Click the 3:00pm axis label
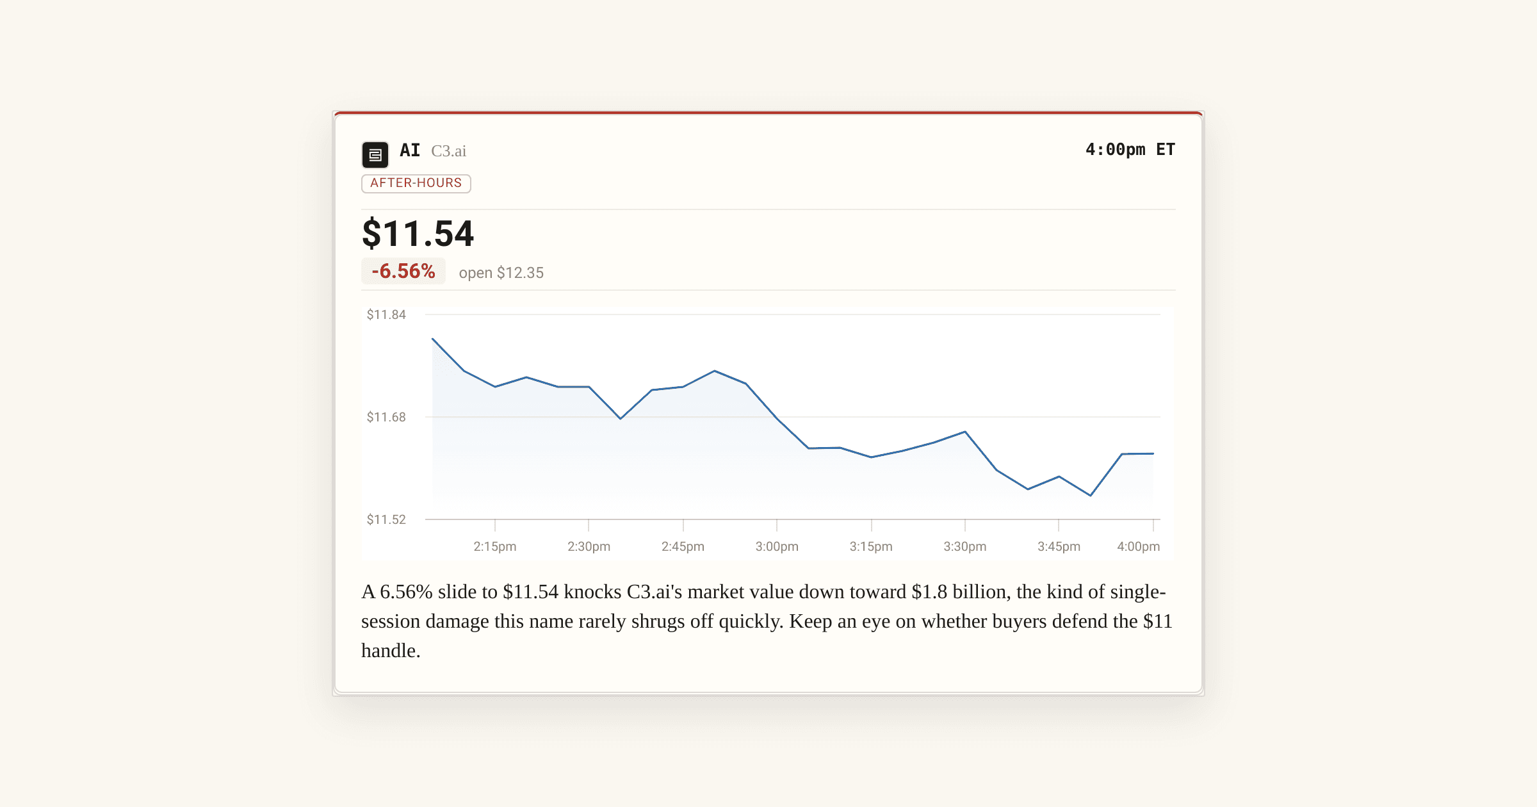The image size is (1537, 807). tap(777, 546)
